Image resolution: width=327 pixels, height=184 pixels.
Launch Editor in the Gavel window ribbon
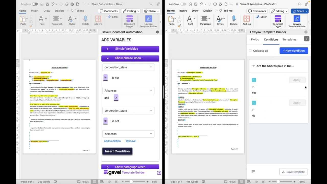[x=113, y=17]
